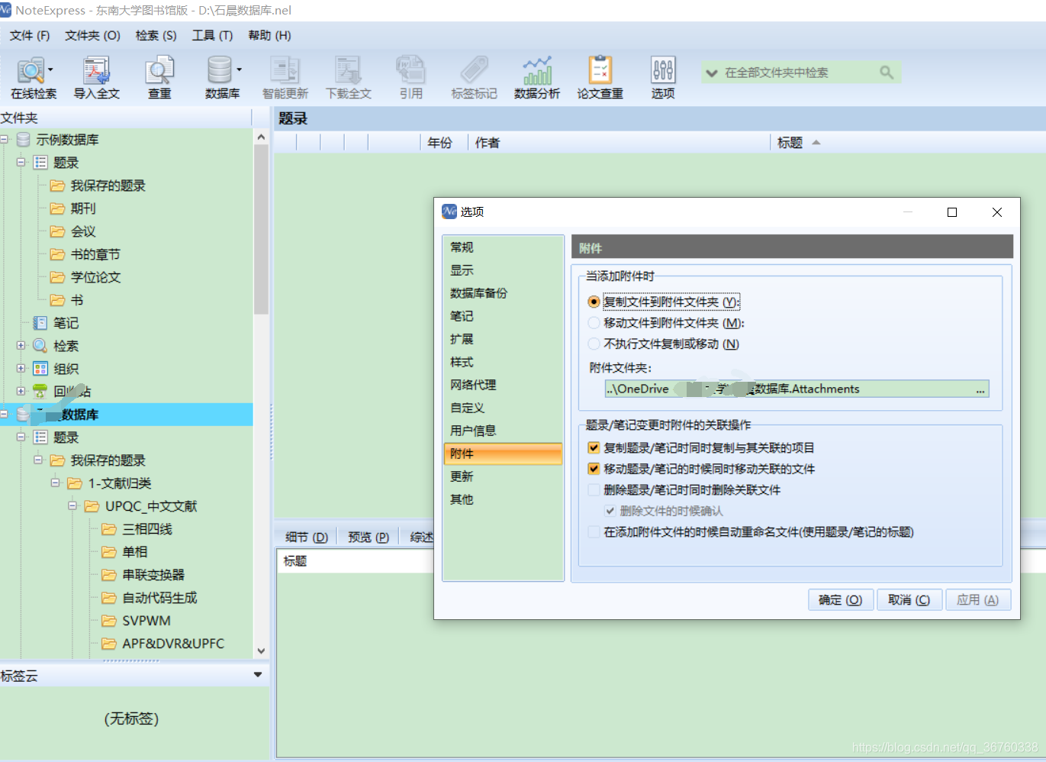Sort by the 作者 column header
Image resolution: width=1046 pixels, height=762 pixels.
coord(618,143)
